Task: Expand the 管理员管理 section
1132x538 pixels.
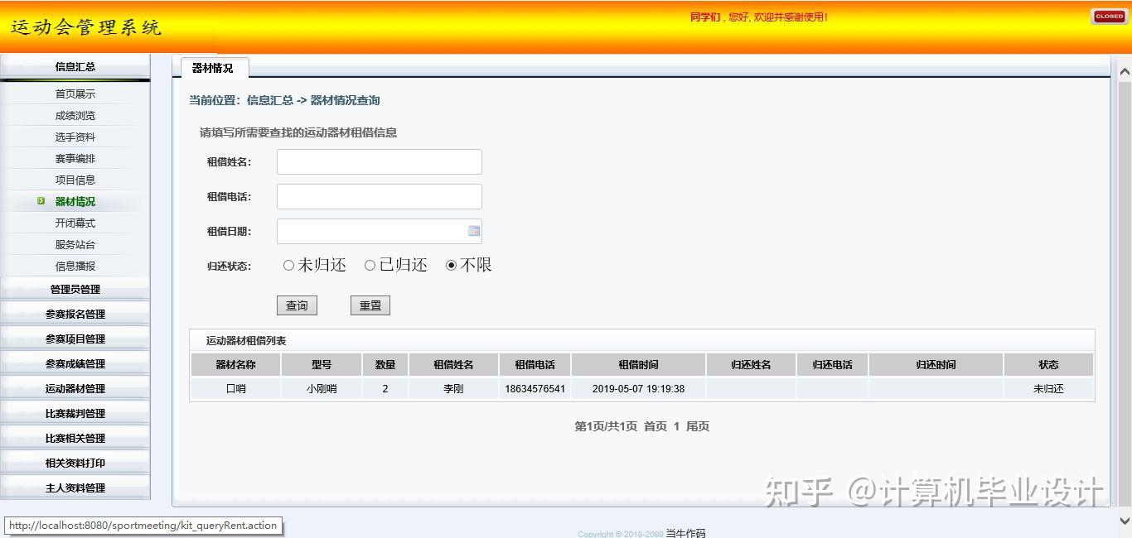Action: click(x=75, y=289)
